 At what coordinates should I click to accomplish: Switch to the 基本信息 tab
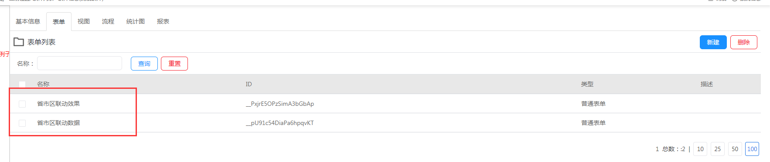coord(28,21)
